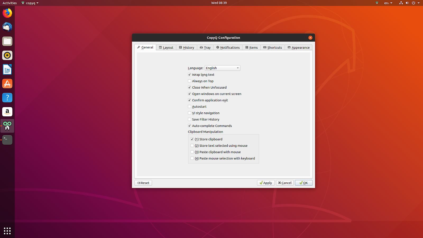
Task: Toggle (1) Store clipboard checkbox
Action: [x=192, y=139]
